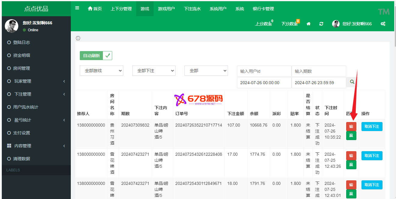This screenshot has height=199, width=396.
Task: Click 取消下注 for the 贵州习酒 order
Action: pyautogui.click(x=372, y=127)
